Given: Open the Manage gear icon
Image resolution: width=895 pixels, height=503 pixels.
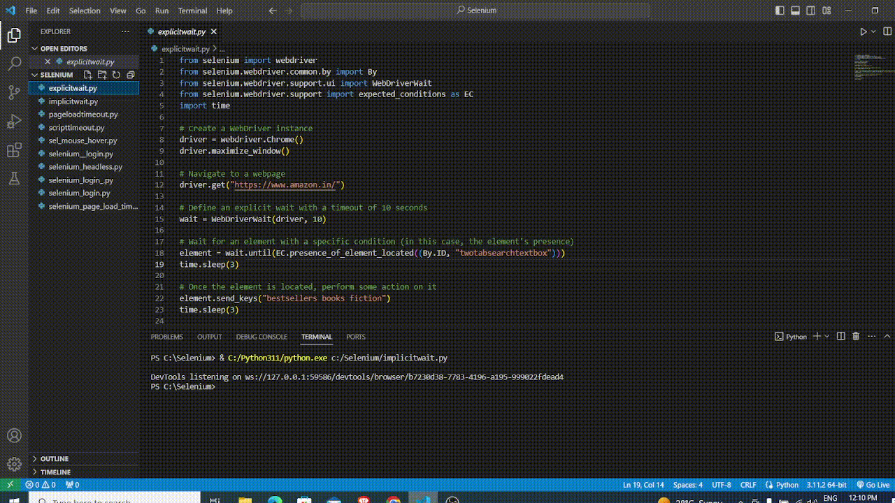Looking at the screenshot, I should pyautogui.click(x=14, y=464).
